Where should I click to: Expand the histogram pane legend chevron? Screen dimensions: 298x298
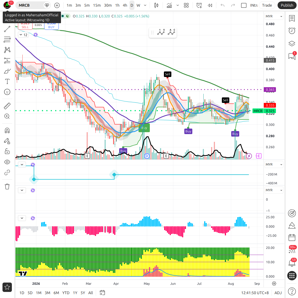click(x=22, y=218)
